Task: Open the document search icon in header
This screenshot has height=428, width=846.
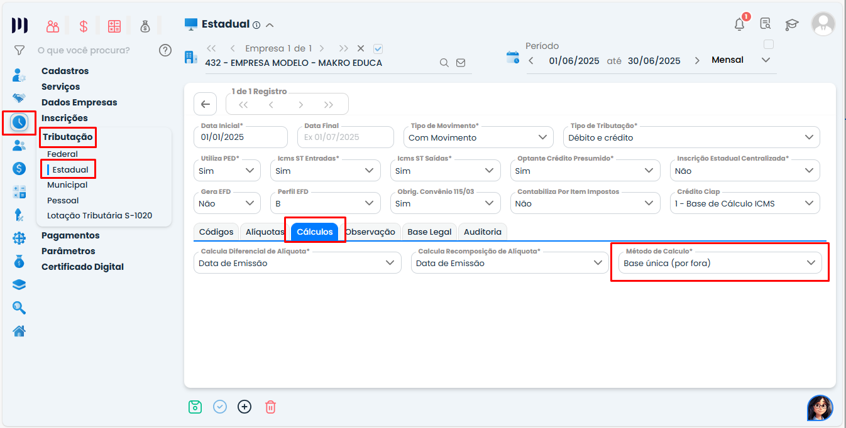Action: click(766, 24)
